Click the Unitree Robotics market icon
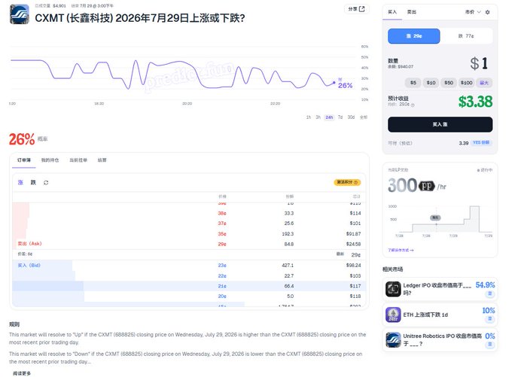The height and width of the screenshot is (377, 512). pos(393,340)
